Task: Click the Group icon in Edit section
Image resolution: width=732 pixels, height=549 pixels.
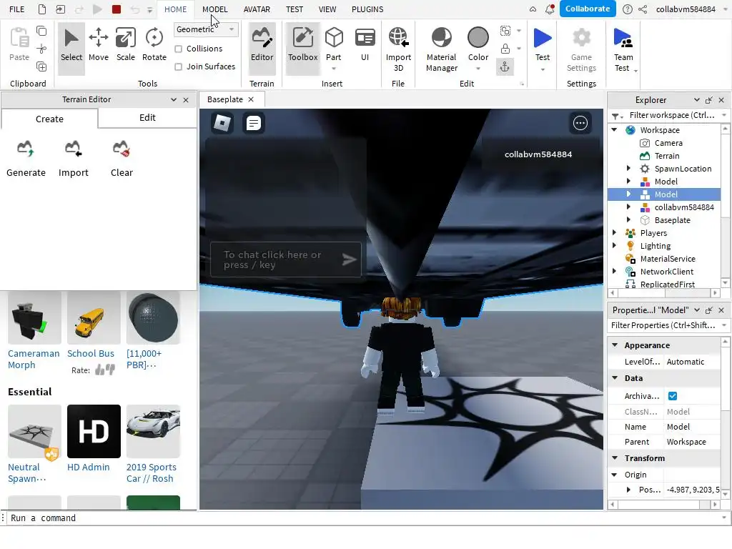Action: (x=505, y=31)
